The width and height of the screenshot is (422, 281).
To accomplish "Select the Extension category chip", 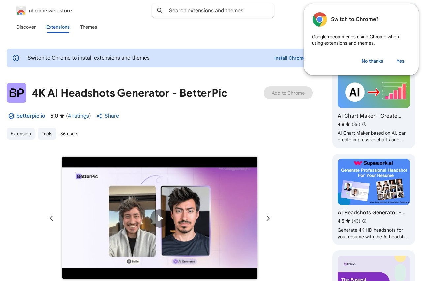I will pos(21,134).
